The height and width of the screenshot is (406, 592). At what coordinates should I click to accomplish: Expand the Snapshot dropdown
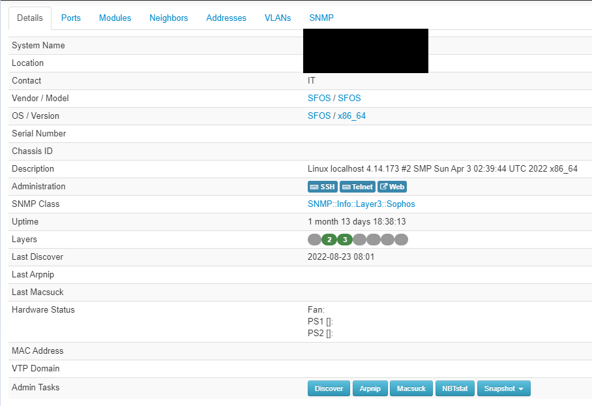click(503, 388)
